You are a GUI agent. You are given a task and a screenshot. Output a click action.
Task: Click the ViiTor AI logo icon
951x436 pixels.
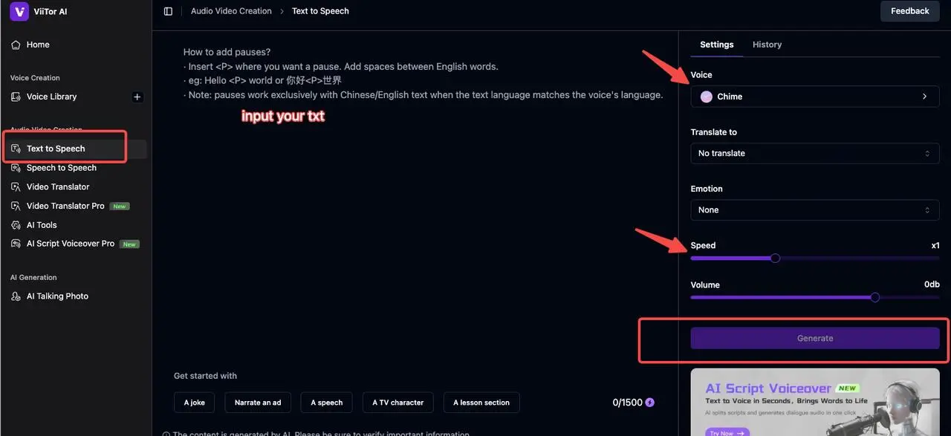pyautogui.click(x=19, y=11)
